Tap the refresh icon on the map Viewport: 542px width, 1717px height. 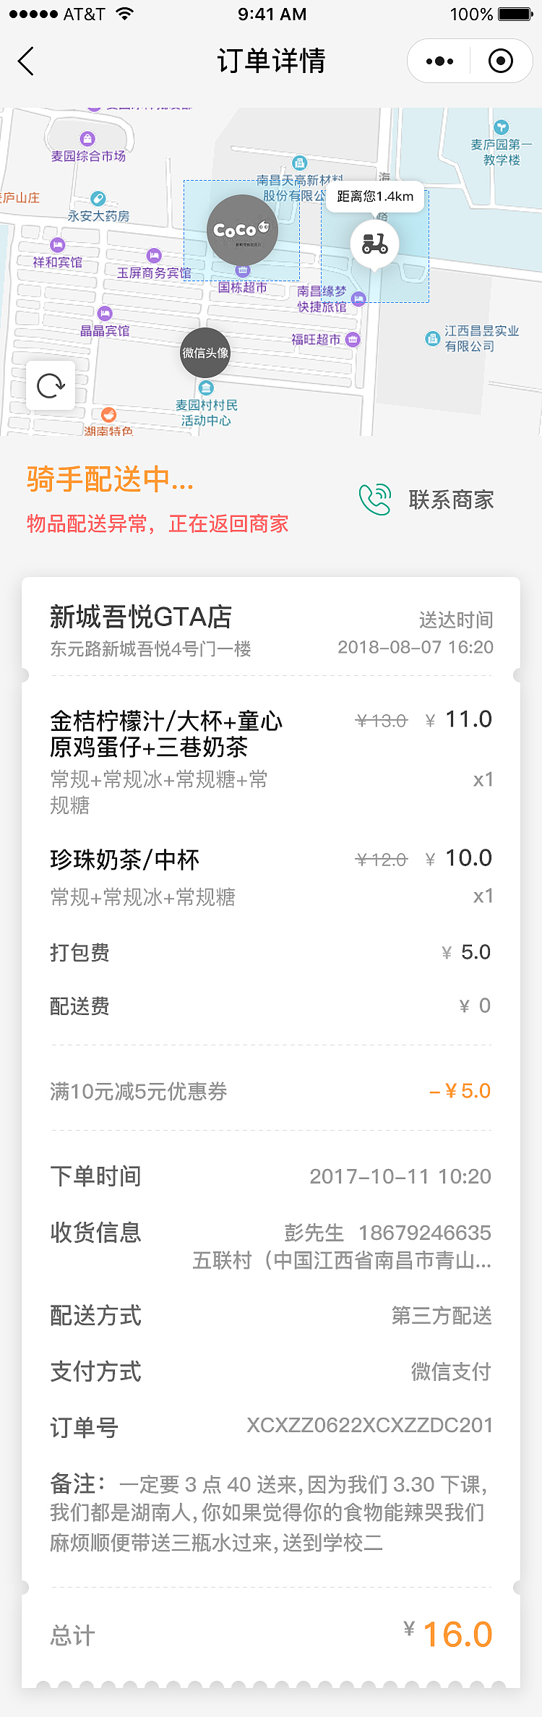coord(50,385)
